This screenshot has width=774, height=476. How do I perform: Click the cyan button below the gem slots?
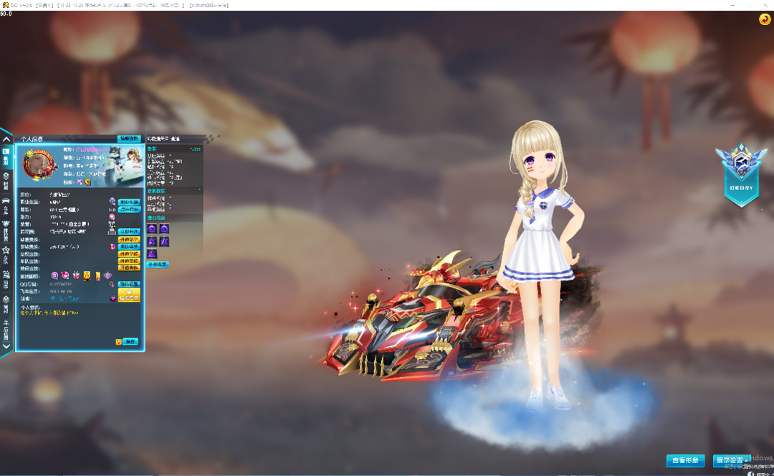(158, 265)
